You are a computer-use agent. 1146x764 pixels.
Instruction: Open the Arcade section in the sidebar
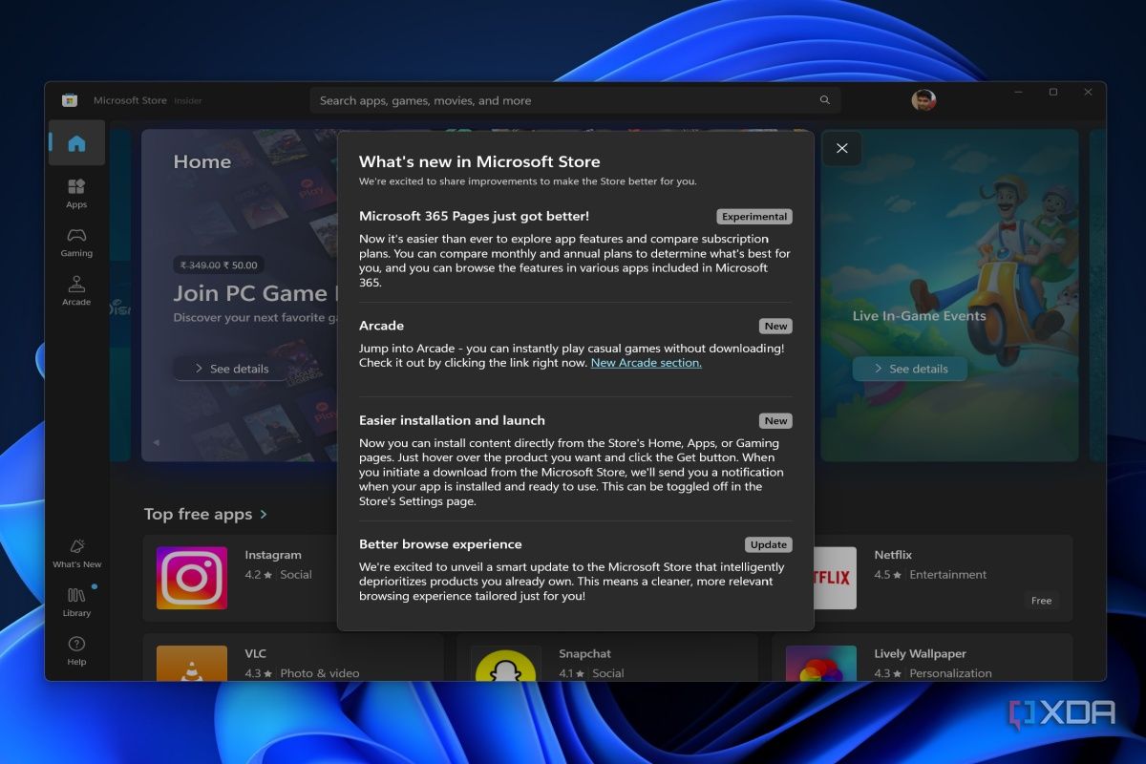[x=76, y=291]
